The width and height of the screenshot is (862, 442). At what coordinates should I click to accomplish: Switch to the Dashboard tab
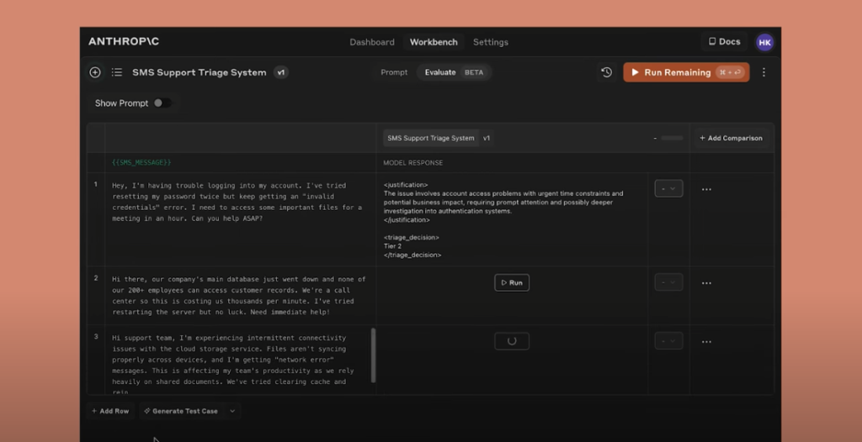coord(372,42)
